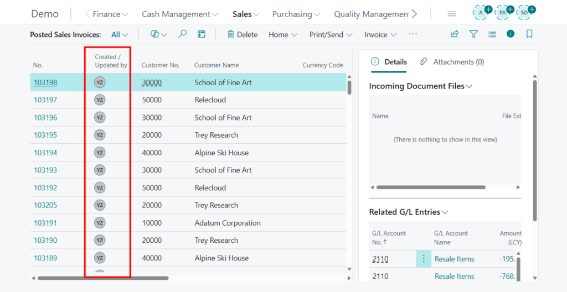
Task: Switch to the Attachments tab
Action: tap(452, 62)
